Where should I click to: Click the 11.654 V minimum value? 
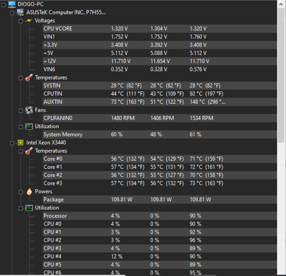(160, 61)
